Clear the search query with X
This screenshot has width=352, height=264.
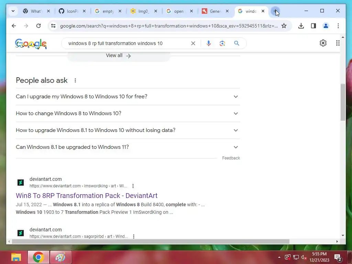pyautogui.click(x=193, y=43)
